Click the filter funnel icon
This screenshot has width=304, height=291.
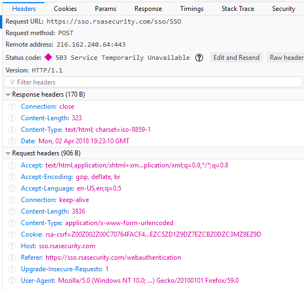pyautogui.click(x=12, y=82)
